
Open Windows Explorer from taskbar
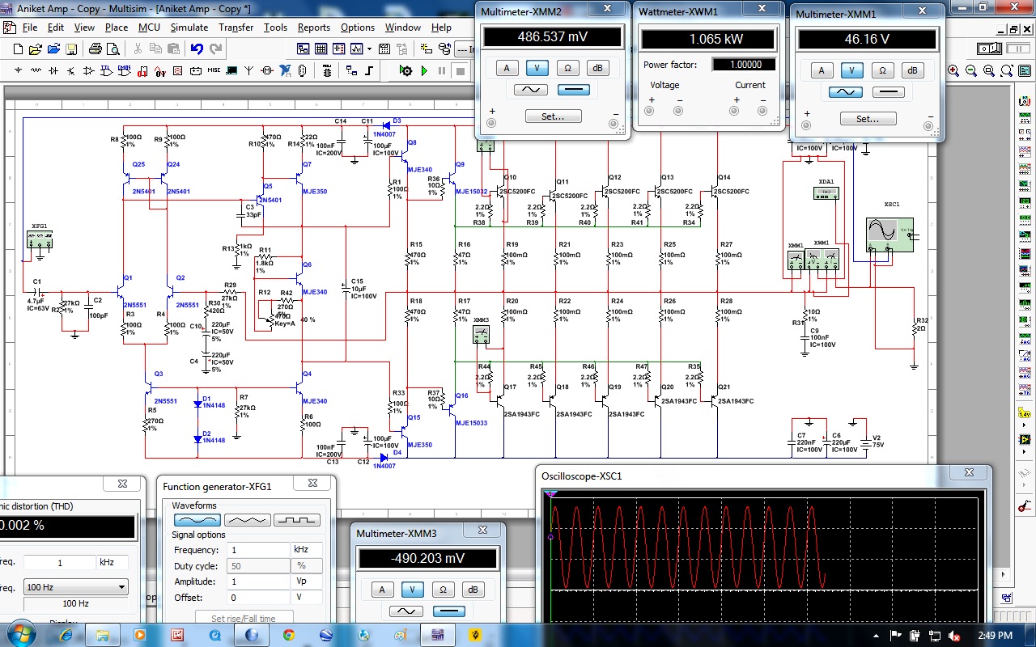pyautogui.click(x=103, y=635)
